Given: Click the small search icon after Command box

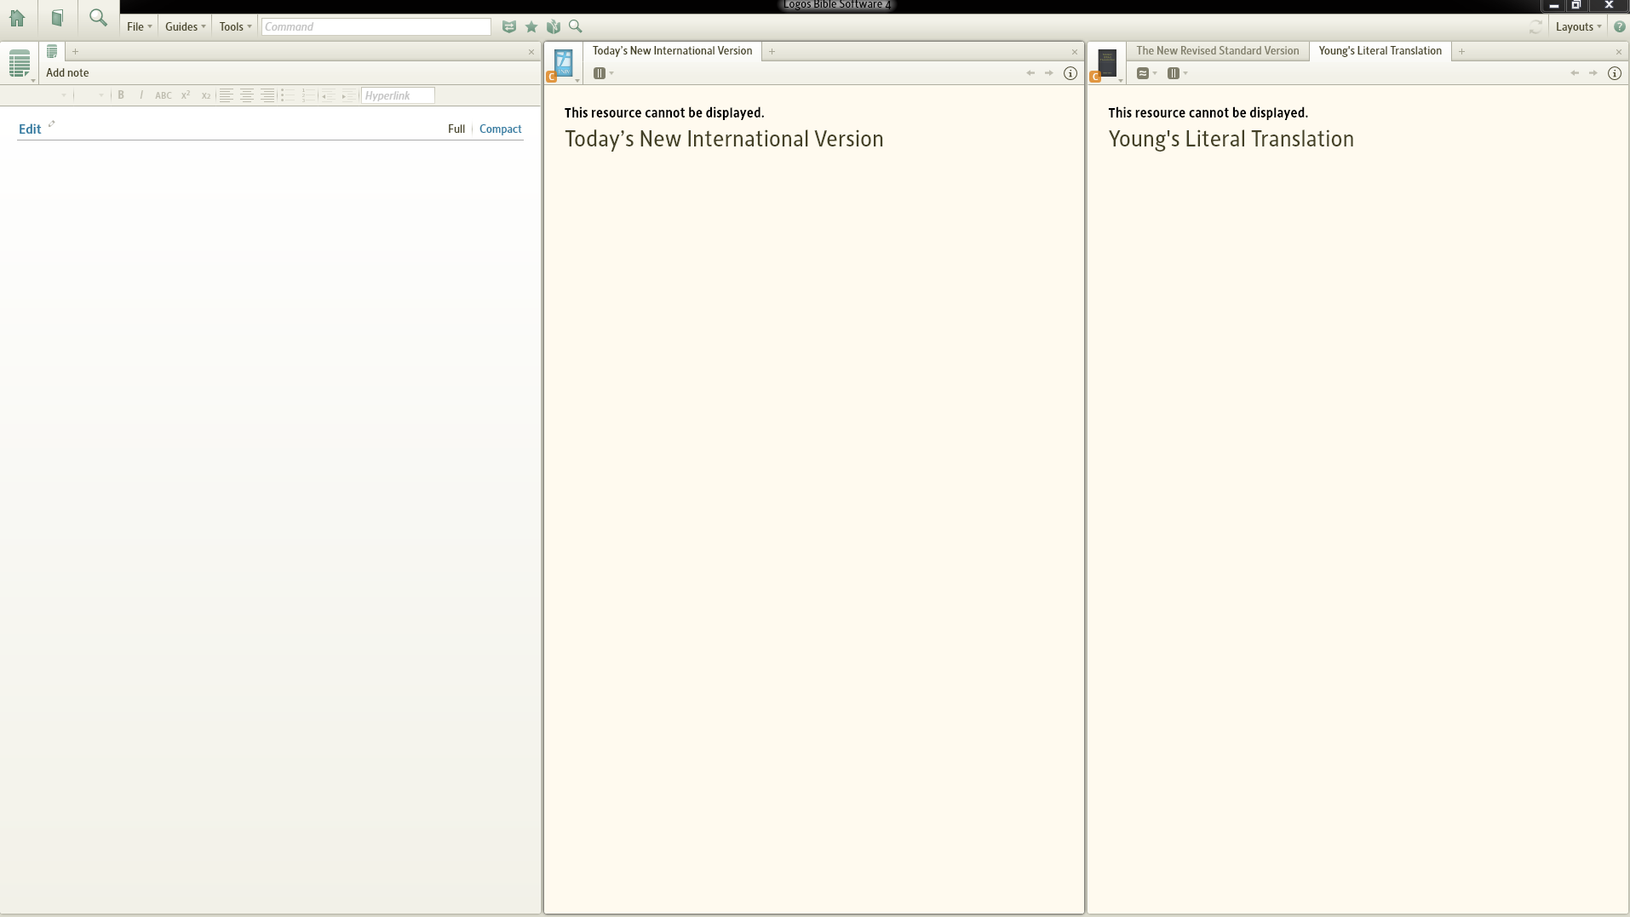Looking at the screenshot, I should 576,27.
